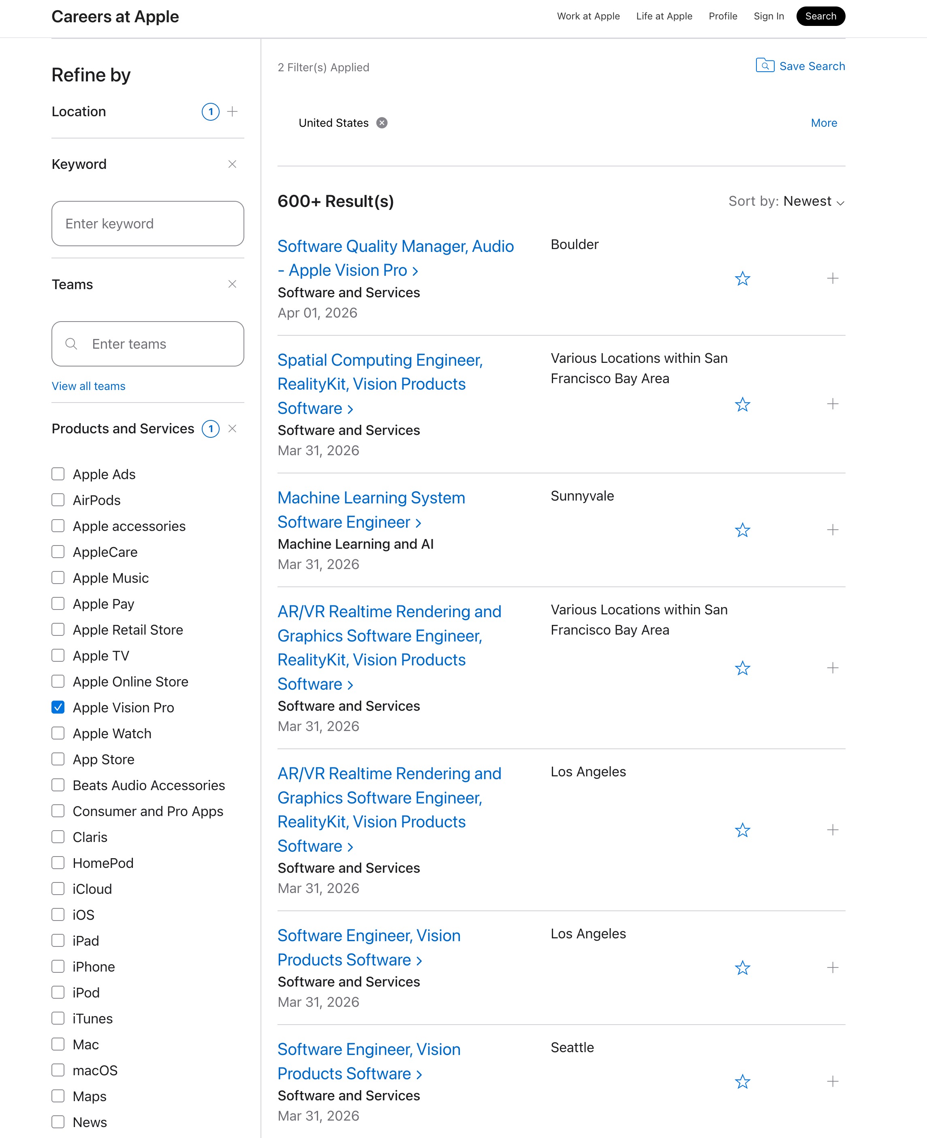Click inside the Enter keyword field
927x1138 pixels.
(x=147, y=224)
